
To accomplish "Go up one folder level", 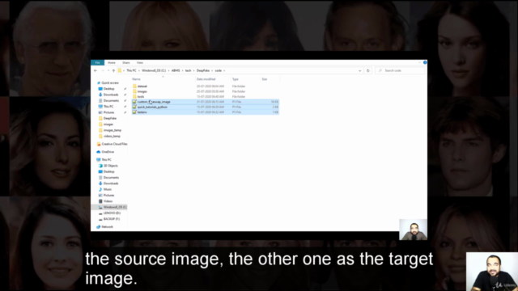I will tap(113, 70).
